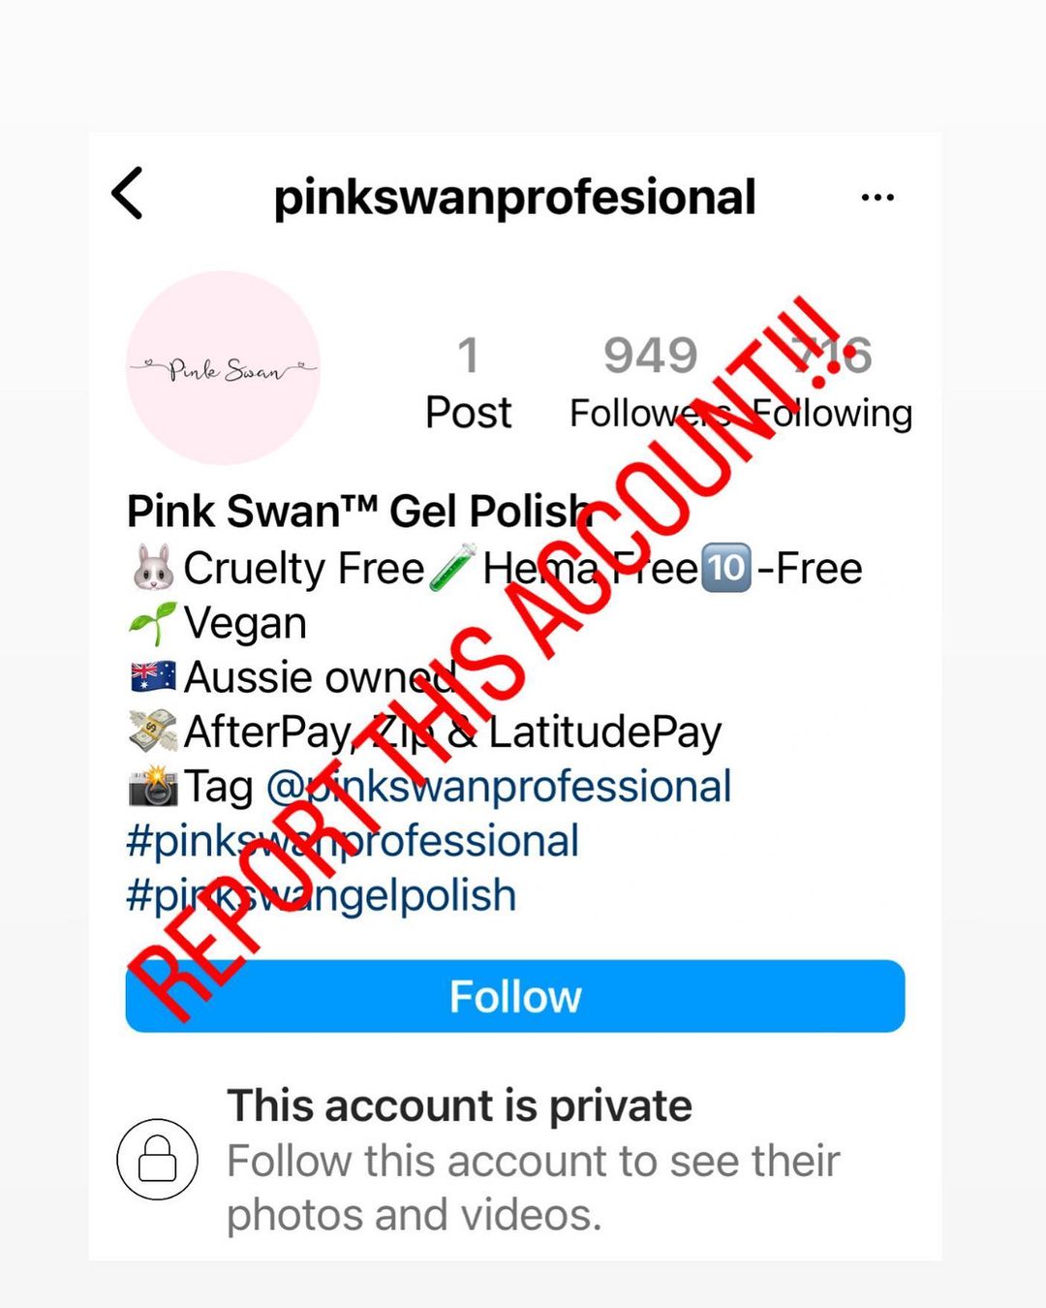The width and height of the screenshot is (1046, 1308).
Task: Tap the Australian flag emoji
Action: point(153,676)
